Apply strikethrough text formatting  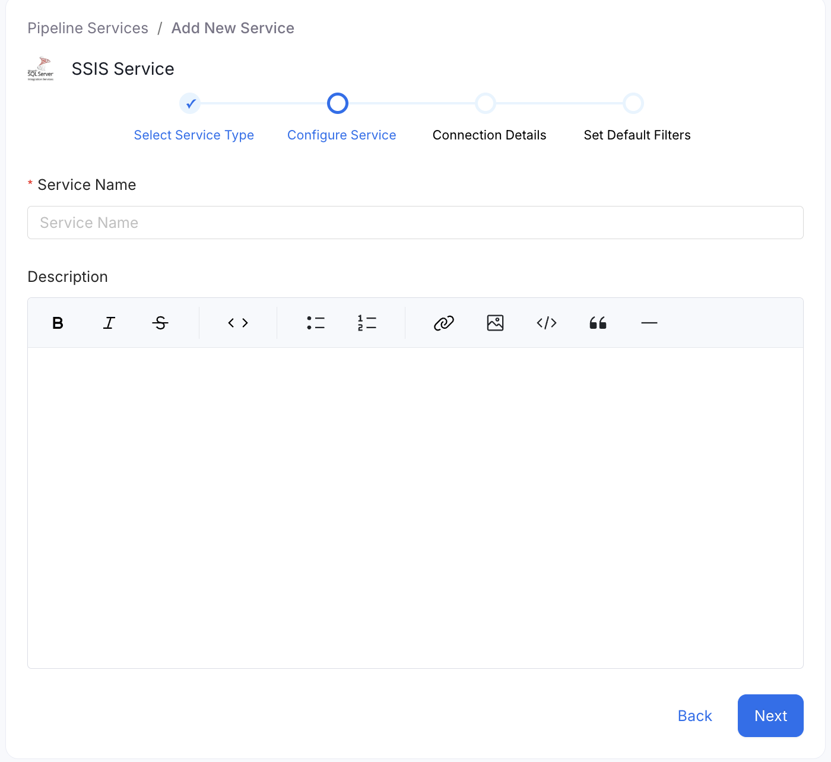[160, 323]
